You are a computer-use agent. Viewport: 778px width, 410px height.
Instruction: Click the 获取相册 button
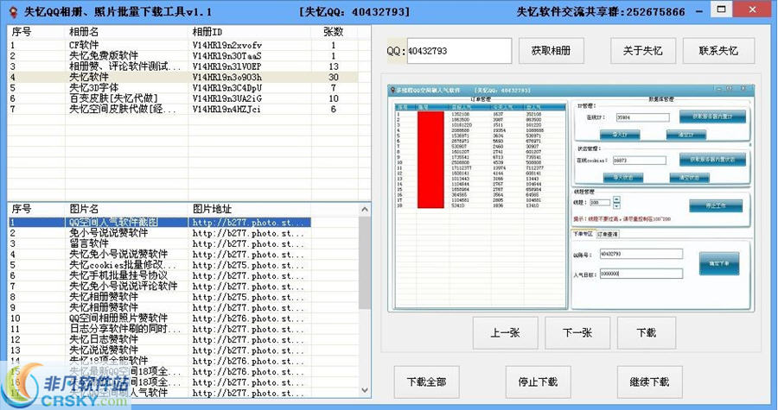pos(552,51)
